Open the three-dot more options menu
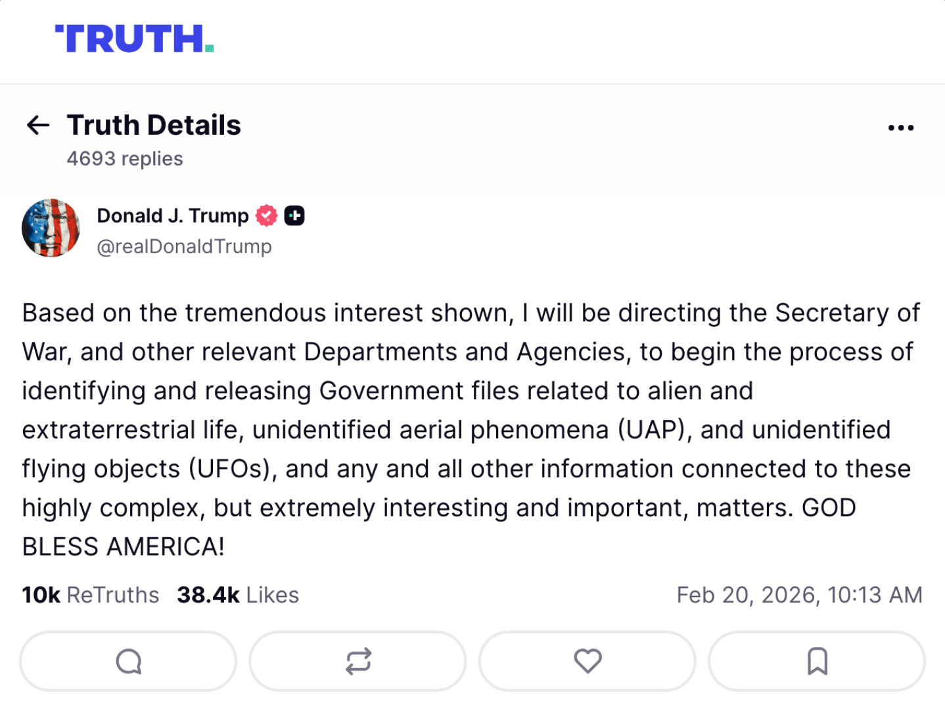 [x=900, y=128]
